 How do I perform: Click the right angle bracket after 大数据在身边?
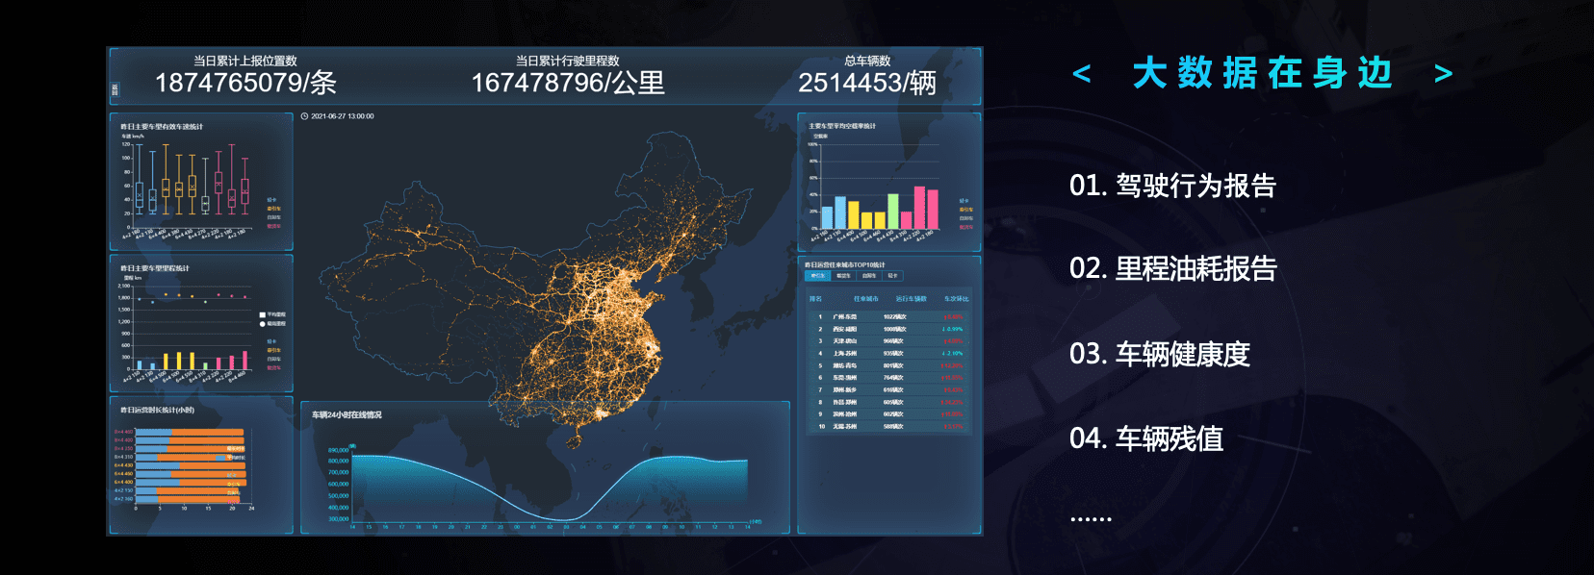(x=1443, y=74)
